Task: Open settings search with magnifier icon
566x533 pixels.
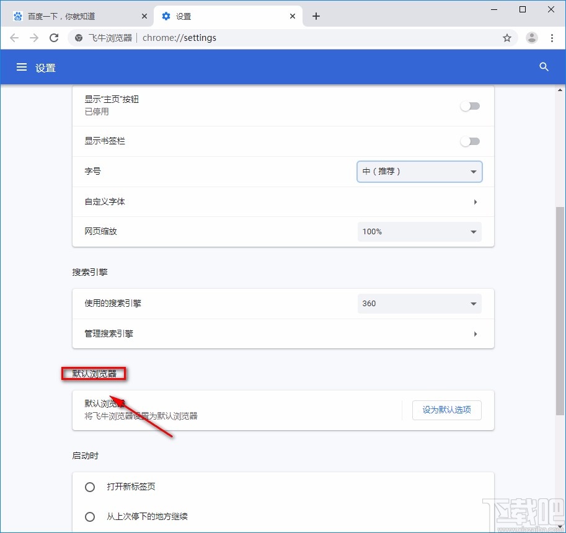Action: (544, 67)
